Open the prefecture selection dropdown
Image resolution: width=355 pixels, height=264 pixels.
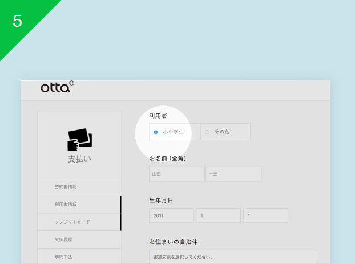[232, 257]
